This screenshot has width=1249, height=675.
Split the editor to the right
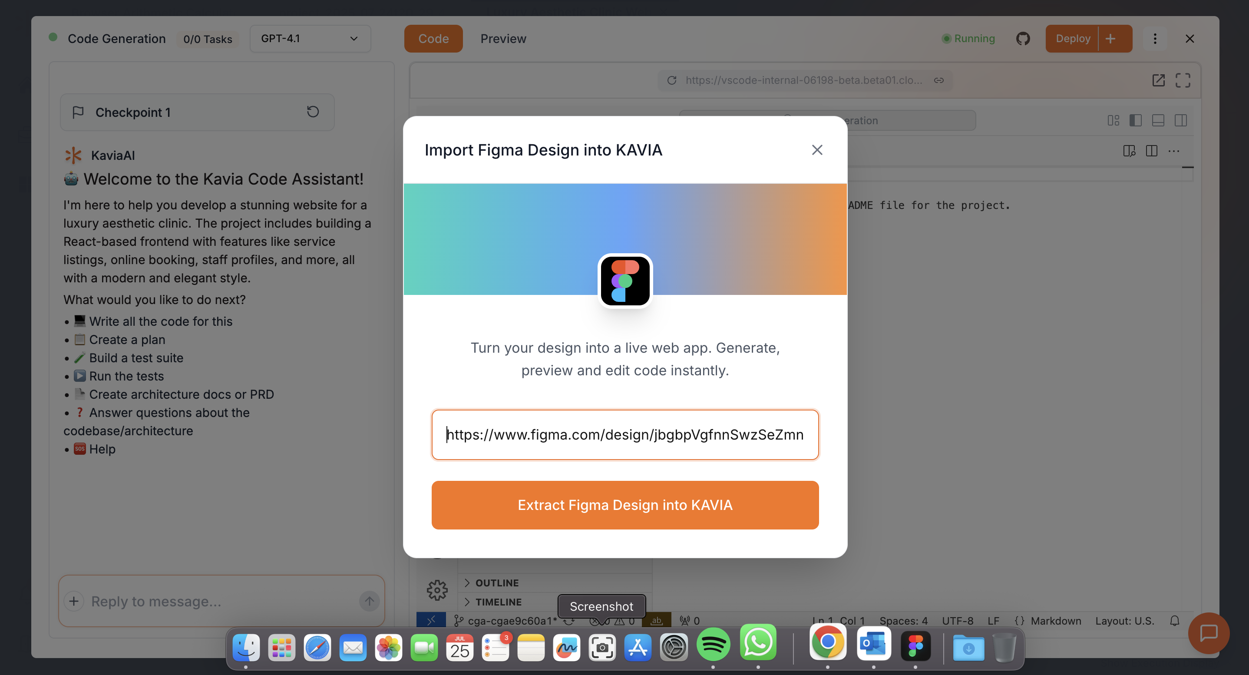tap(1152, 151)
